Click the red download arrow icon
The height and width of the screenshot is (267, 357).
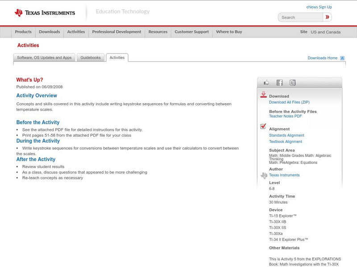[263, 95]
